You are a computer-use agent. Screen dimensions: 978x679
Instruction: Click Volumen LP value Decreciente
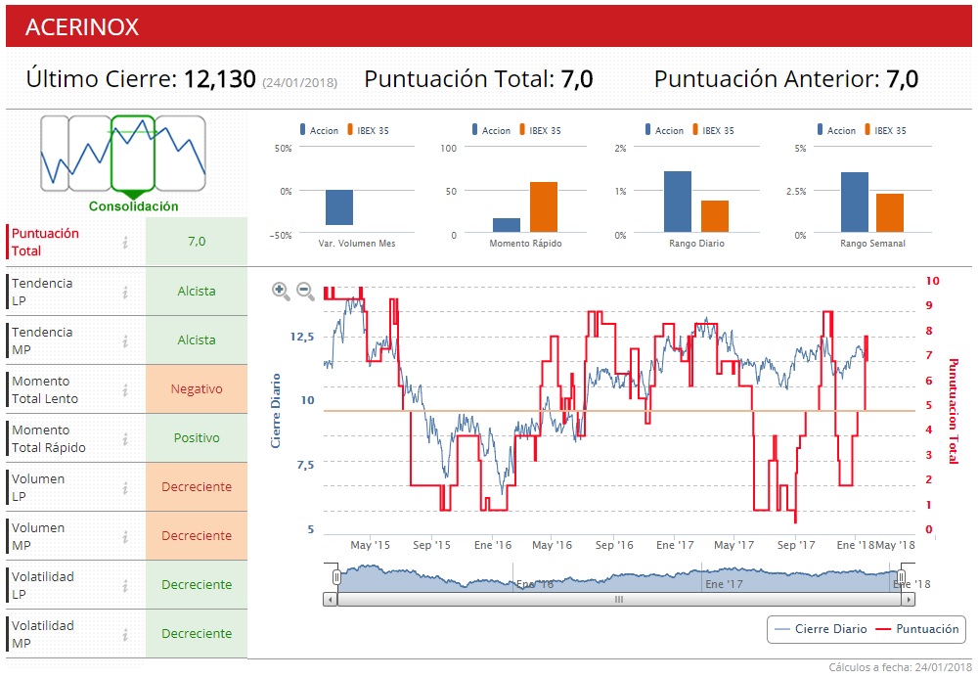[x=197, y=487]
